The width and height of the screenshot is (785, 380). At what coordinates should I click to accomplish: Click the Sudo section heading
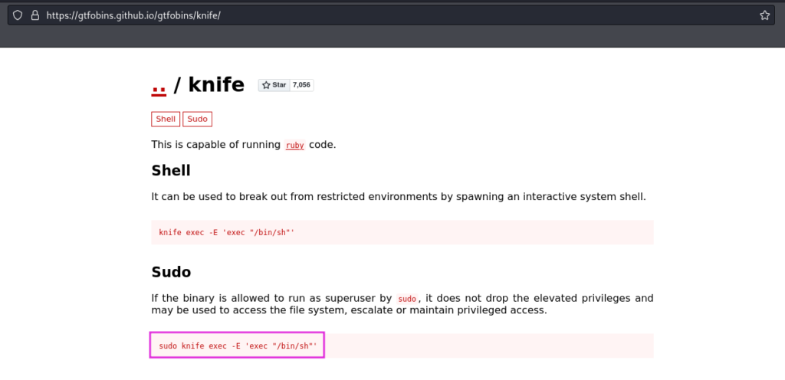pyautogui.click(x=171, y=272)
